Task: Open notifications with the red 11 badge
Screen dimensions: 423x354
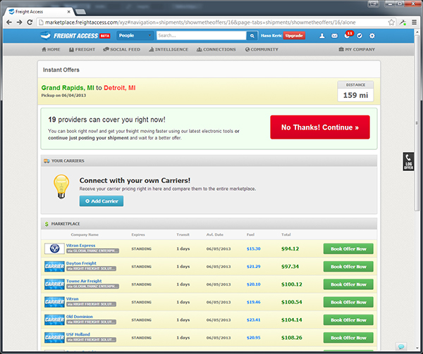Action: click(x=348, y=35)
